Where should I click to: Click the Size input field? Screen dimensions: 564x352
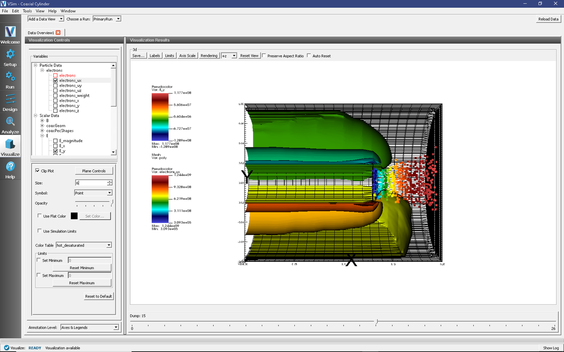pos(91,183)
